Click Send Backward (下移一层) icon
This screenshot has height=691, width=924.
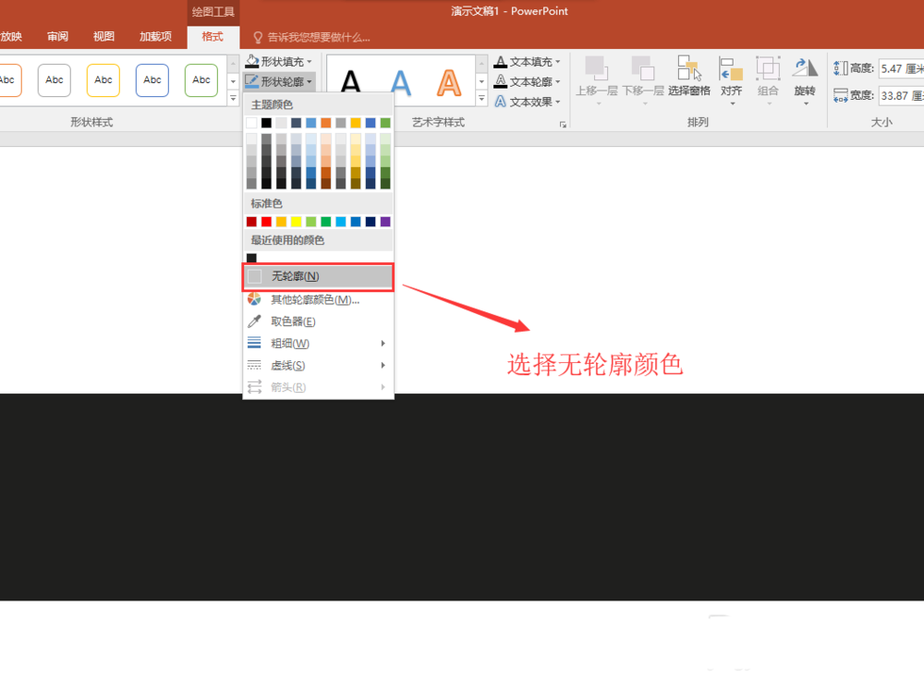(643, 69)
